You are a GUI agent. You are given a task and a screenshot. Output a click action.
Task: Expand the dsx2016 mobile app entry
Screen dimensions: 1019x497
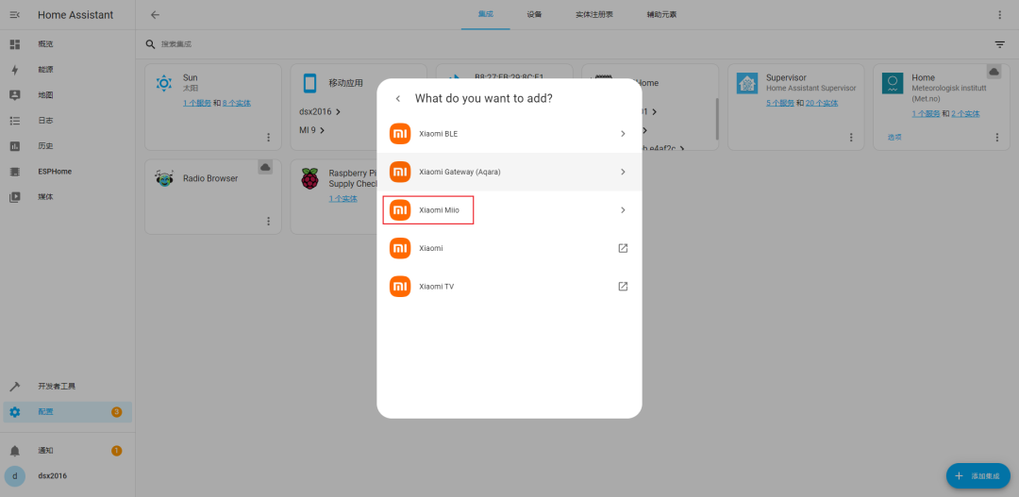321,111
